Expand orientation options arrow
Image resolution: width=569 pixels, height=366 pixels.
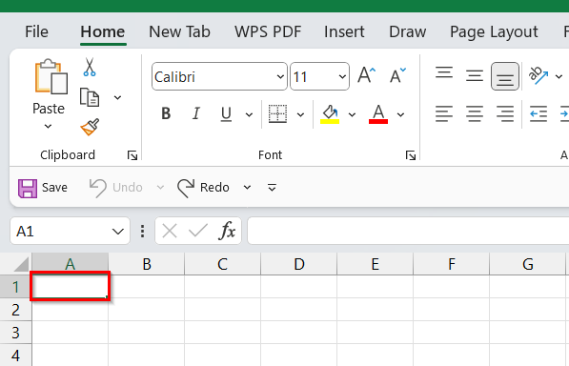[x=559, y=76]
